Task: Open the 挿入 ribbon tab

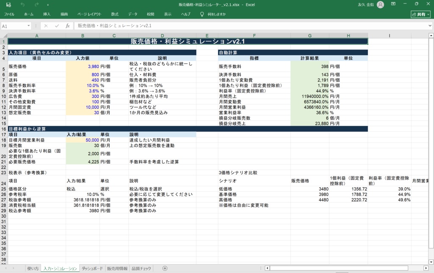Action: [x=47, y=14]
